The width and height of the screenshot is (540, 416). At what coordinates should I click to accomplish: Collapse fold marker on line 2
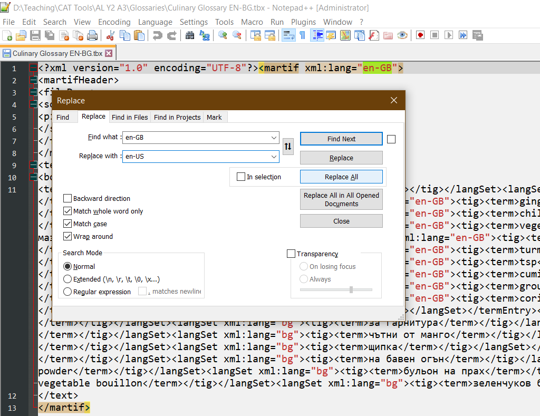coord(33,80)
